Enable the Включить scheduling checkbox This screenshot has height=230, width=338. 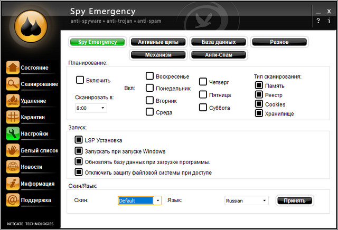[80, 80]
